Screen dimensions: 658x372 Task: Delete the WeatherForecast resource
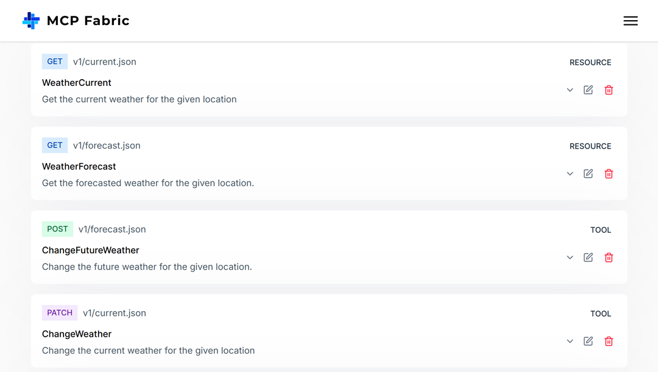point(609,174)
